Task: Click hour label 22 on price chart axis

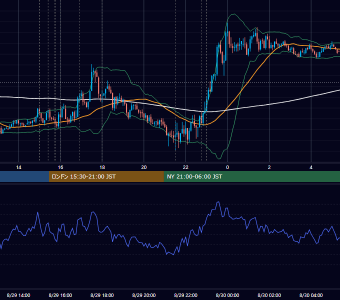Action: [x=185, y=167]
